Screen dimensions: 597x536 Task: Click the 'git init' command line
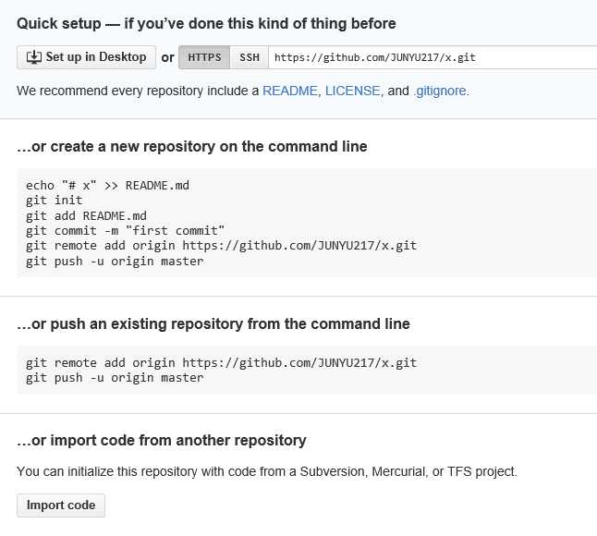[x=55, y=201]
